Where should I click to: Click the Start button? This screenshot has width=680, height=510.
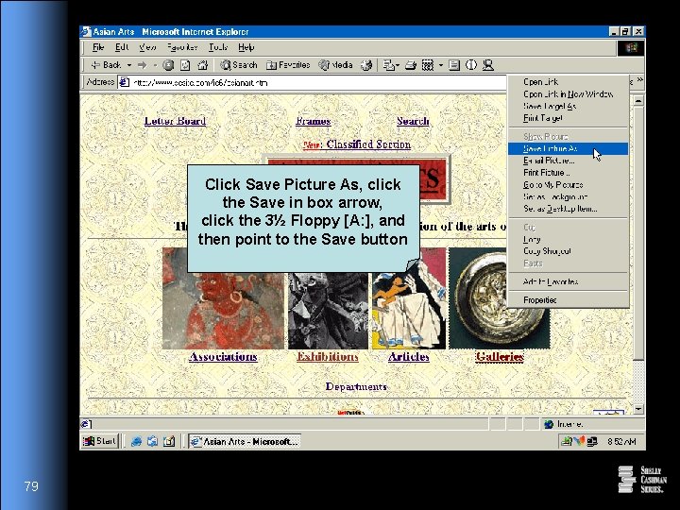pos(100,441)
